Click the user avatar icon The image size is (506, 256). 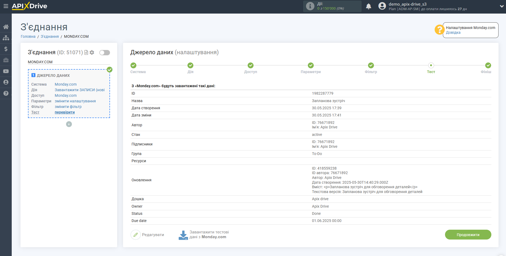(x=382, y=6)
